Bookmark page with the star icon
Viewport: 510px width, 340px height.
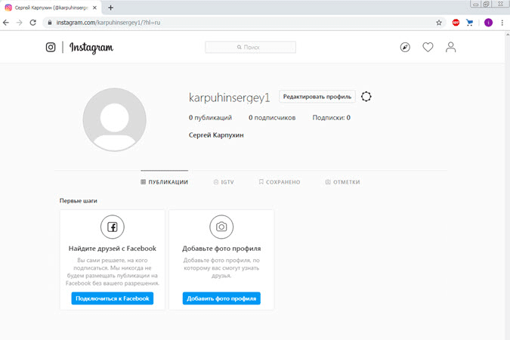[439, 23]
